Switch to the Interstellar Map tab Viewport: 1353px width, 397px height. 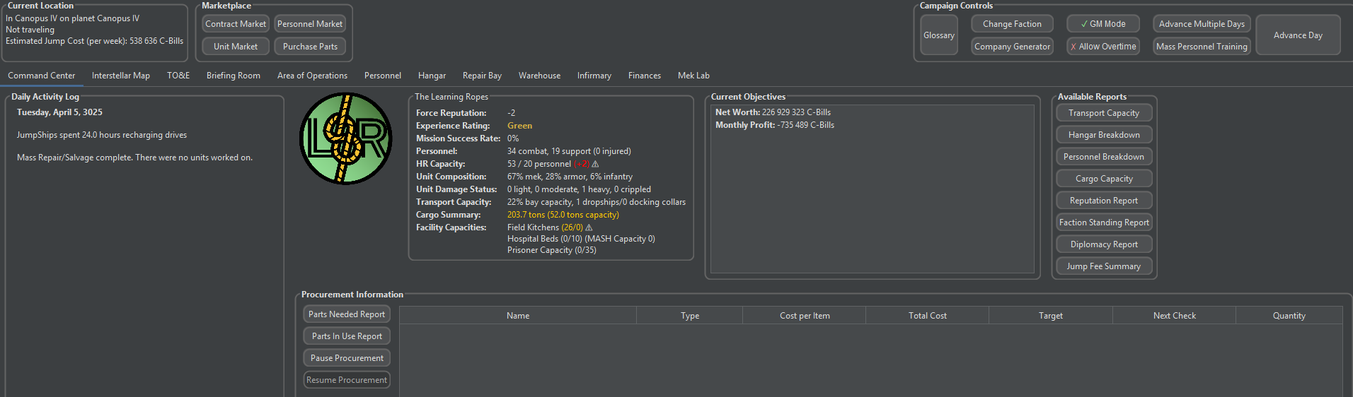point(120,76)
